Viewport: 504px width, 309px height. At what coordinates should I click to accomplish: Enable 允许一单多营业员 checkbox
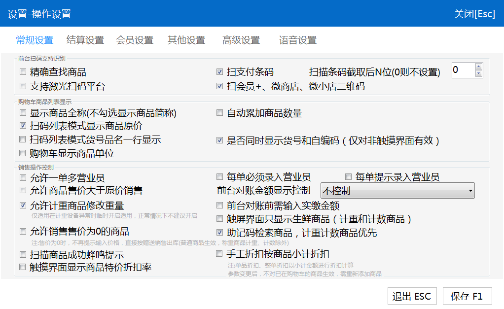click(23, 177)
